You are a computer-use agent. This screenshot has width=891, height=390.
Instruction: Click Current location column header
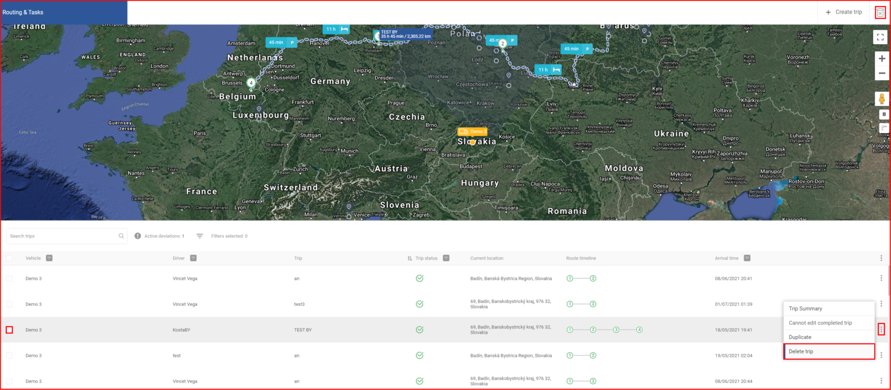[487, 258]
